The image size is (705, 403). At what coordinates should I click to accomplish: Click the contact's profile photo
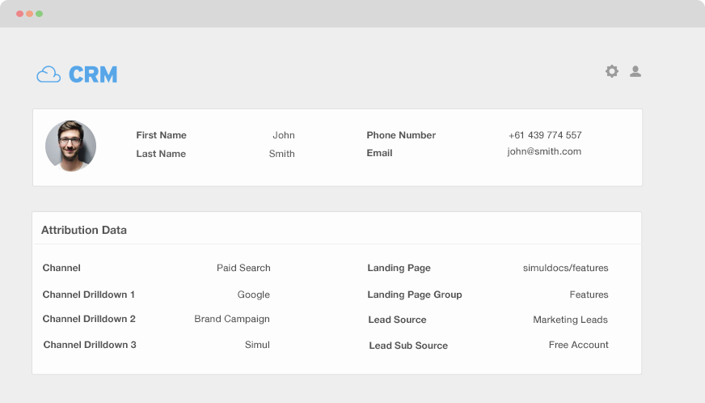(70, 146)
